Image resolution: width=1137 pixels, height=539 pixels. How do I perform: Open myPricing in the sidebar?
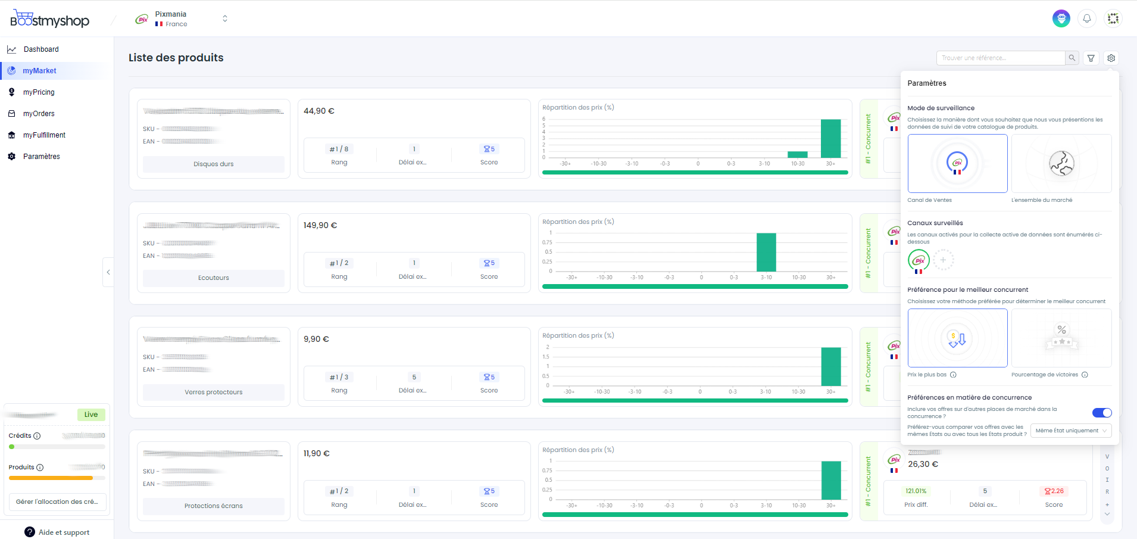coord(39,92)
